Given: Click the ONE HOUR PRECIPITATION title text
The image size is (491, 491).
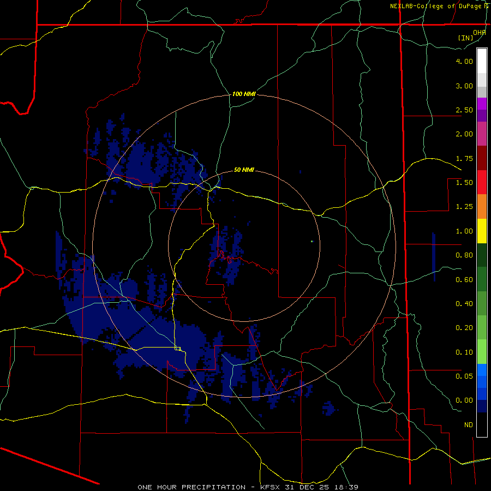Looking at the screenshot, I should [191, 487].
